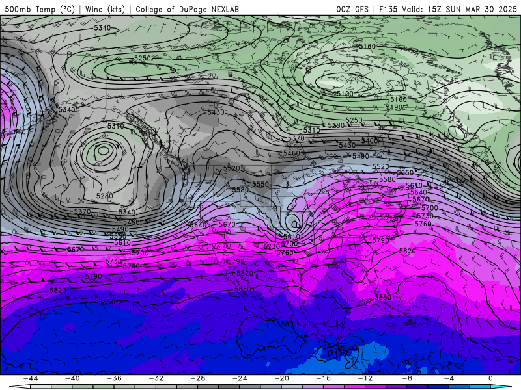This screenshot has width=521, height=390.
Task: Select the -16 colorbar scale label
Action: pos(324,378)
